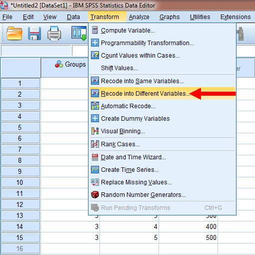The image size is (255, 255).
Task: Click the Create Time Series chart icon
Action: [x=95, y=169]
